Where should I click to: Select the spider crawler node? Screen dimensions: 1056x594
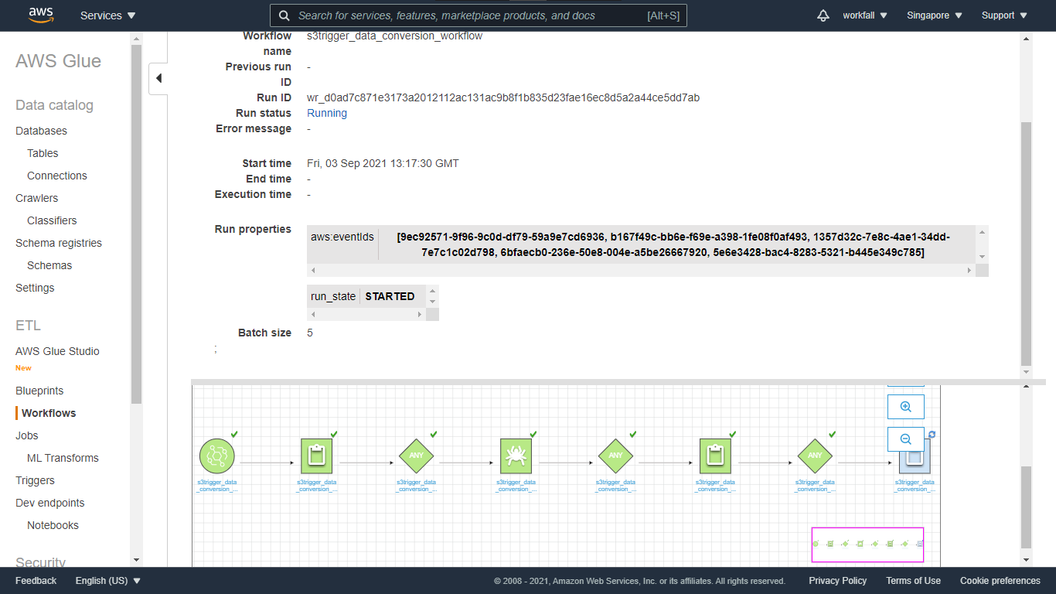coord(516,456)
